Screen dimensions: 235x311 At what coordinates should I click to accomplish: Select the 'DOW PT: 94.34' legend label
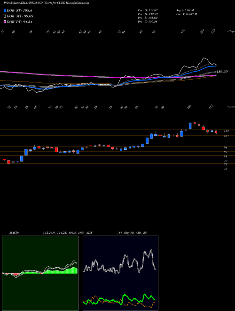19,22
